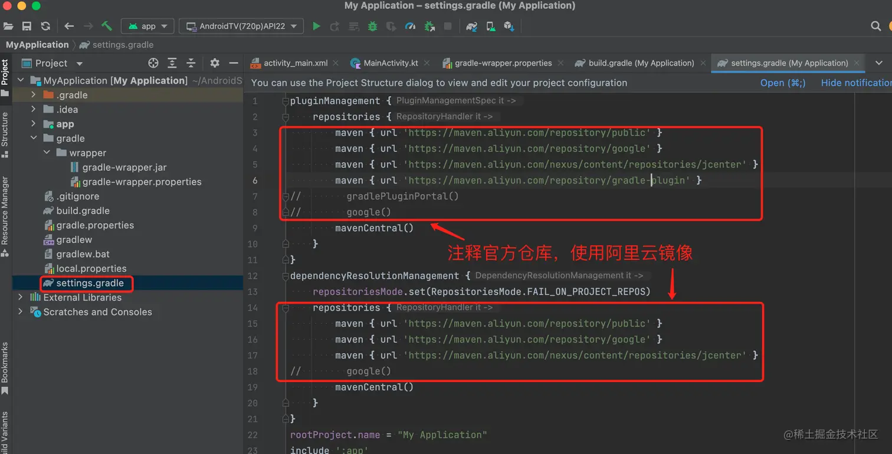Open the AndroidTV(720p)API22 device selector

click(x=241, y=26)
